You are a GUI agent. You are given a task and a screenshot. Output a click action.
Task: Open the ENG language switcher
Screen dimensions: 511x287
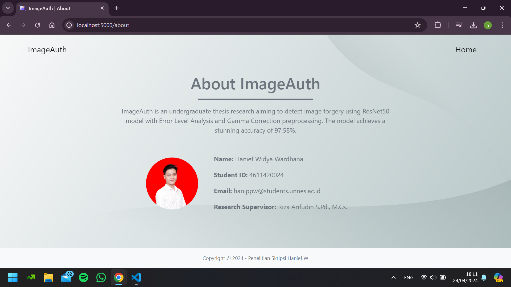point(409,277)
